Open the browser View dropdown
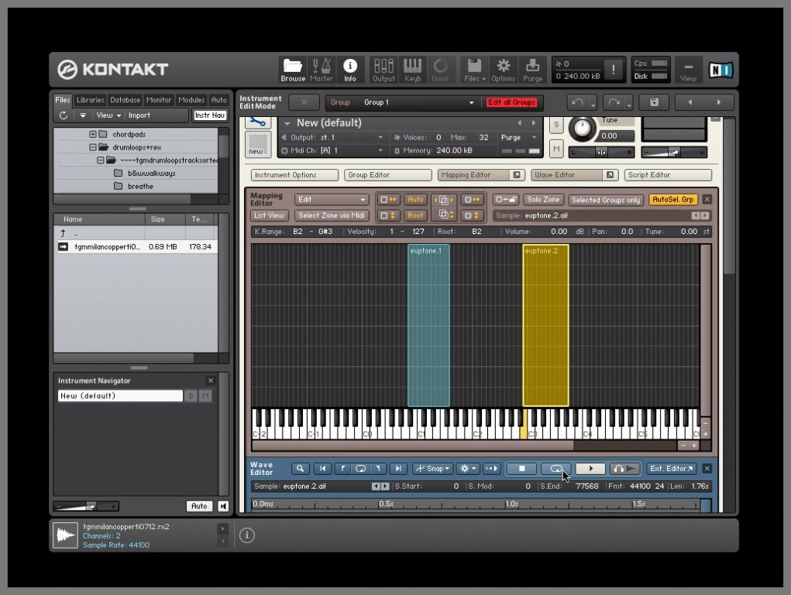 108,115
